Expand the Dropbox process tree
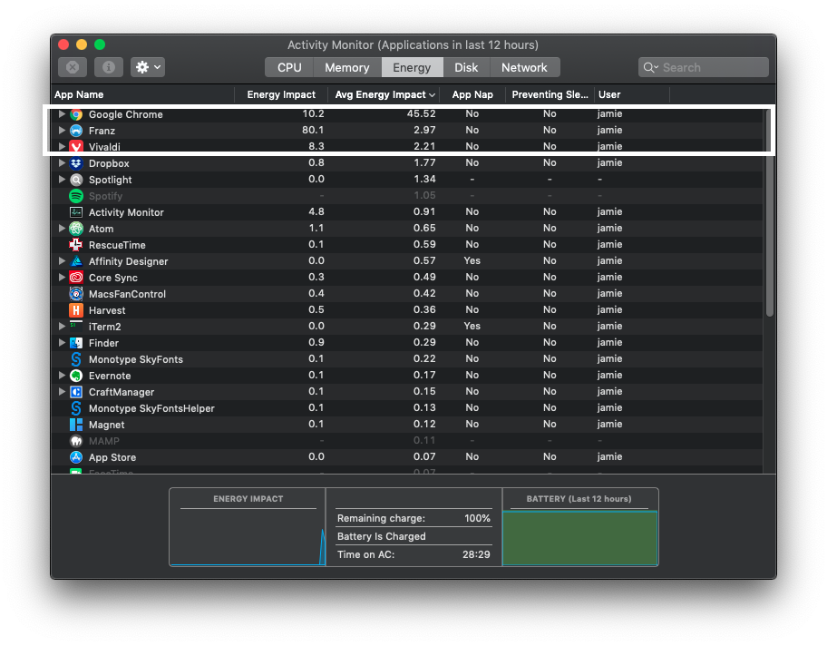The width and height of the screenshot is (827, 646). pos(62,163)
